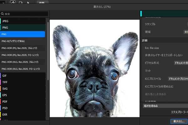The height and width of the screenshot is (125, 188).
Task: Select the JPEG format category
Action: pos(23,21)
